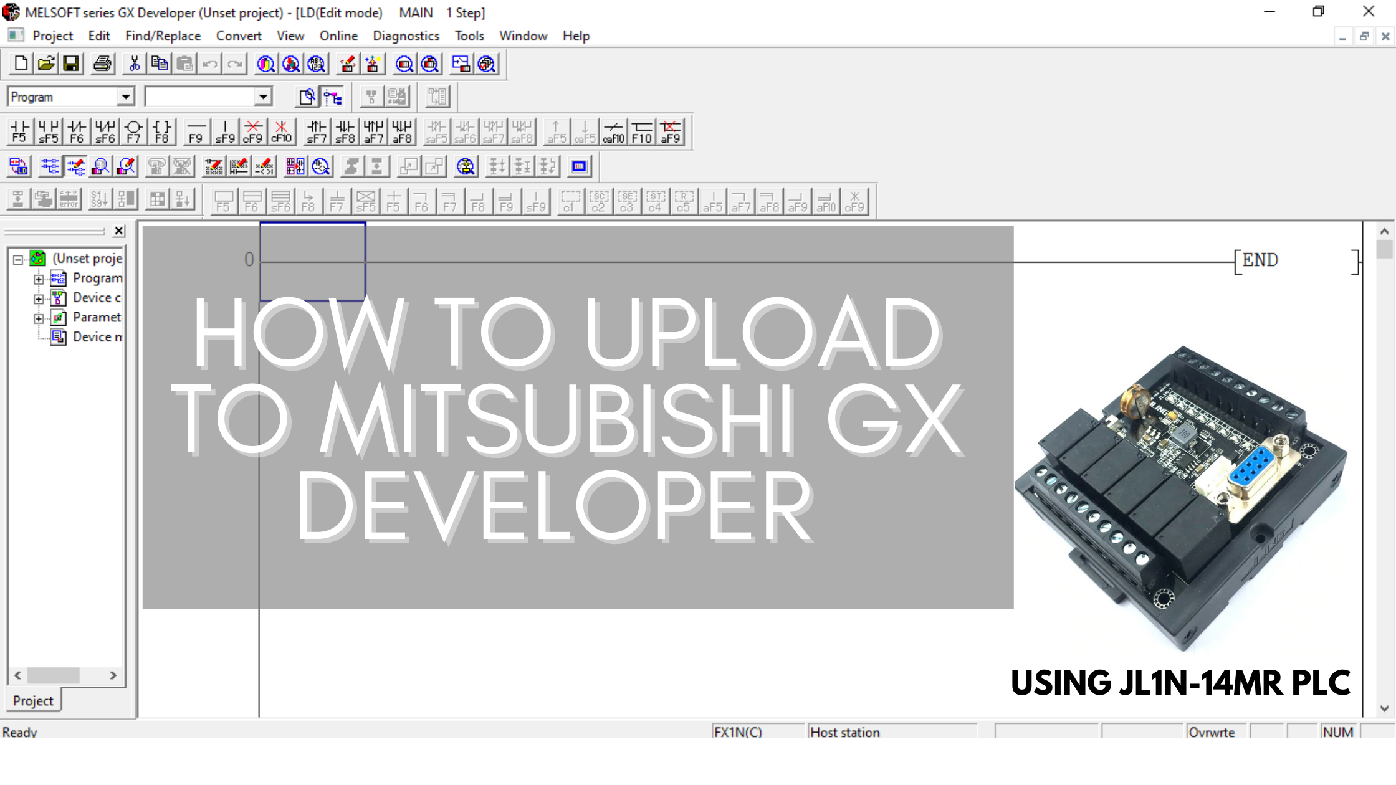Image resolution: width=1396 pixels, height=785 pixels.
Task: Expand the Program node in project tree
Action: point(39,278)
